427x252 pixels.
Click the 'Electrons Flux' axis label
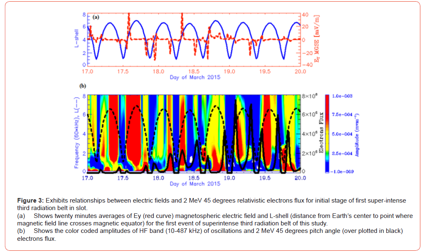(321, 132)
